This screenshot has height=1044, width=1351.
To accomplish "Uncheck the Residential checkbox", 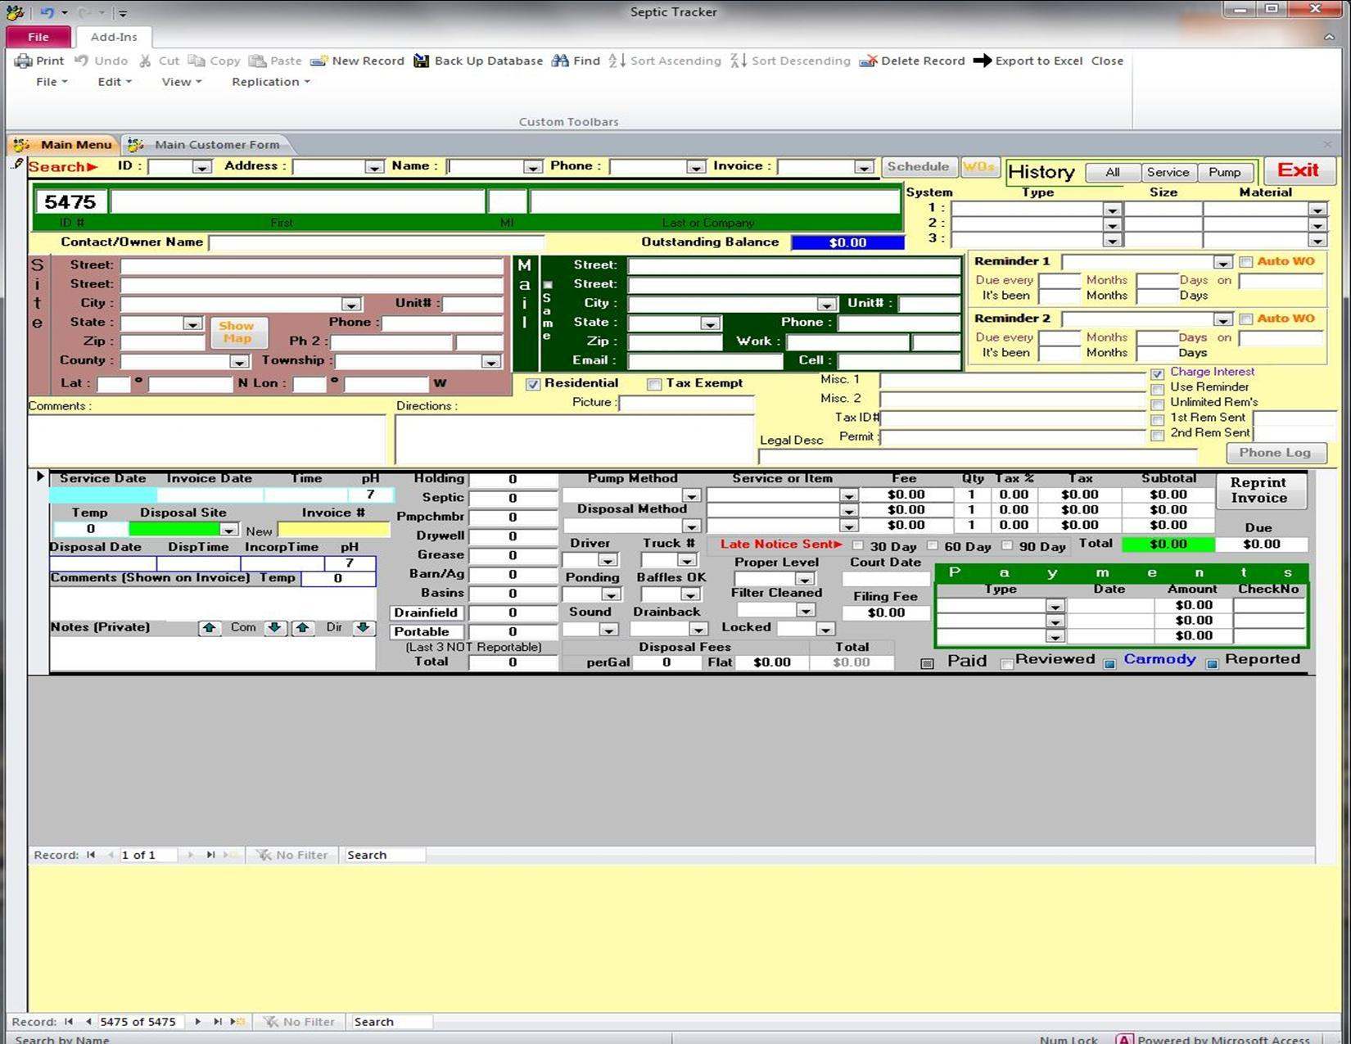I will click(533, 384).
